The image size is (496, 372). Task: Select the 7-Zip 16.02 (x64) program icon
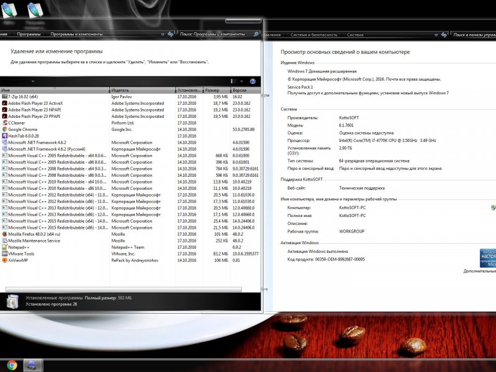[x=5, y=97]
